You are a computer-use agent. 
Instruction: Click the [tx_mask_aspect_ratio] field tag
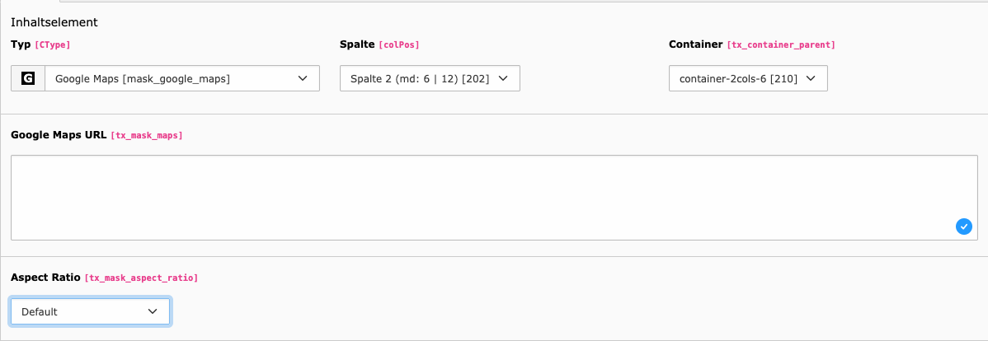pos(141,278)
